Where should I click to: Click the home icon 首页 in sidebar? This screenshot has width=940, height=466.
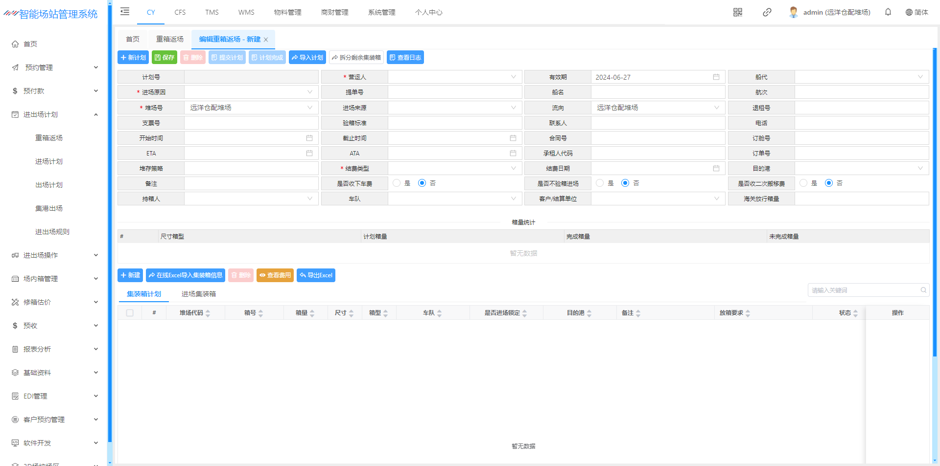point(15,44)
